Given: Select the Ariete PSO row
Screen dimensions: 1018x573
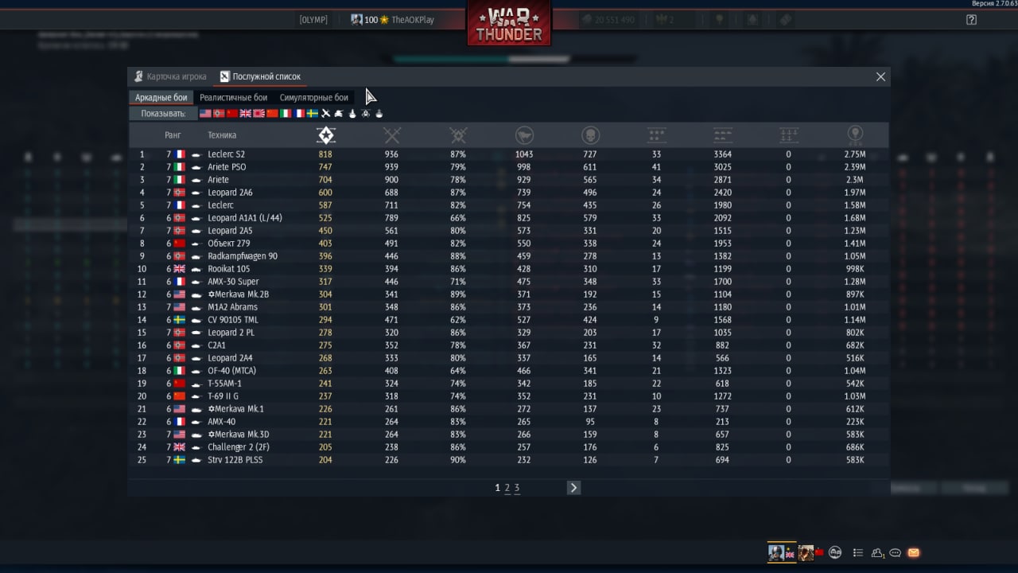Looking at the screenshot, I should click(508, 167).
